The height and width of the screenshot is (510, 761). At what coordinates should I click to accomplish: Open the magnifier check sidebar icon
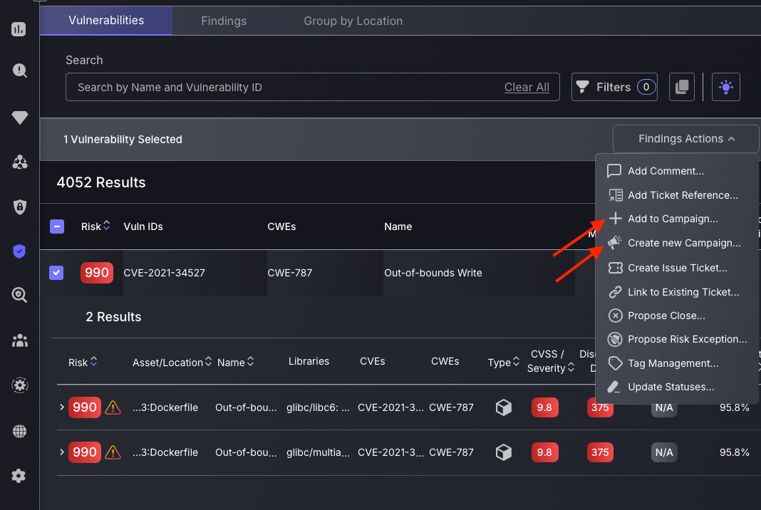tap(19, 295)
